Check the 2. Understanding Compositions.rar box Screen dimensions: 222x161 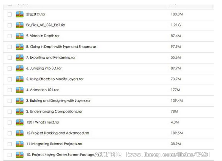pyautogui.click(x=9, y=111)
